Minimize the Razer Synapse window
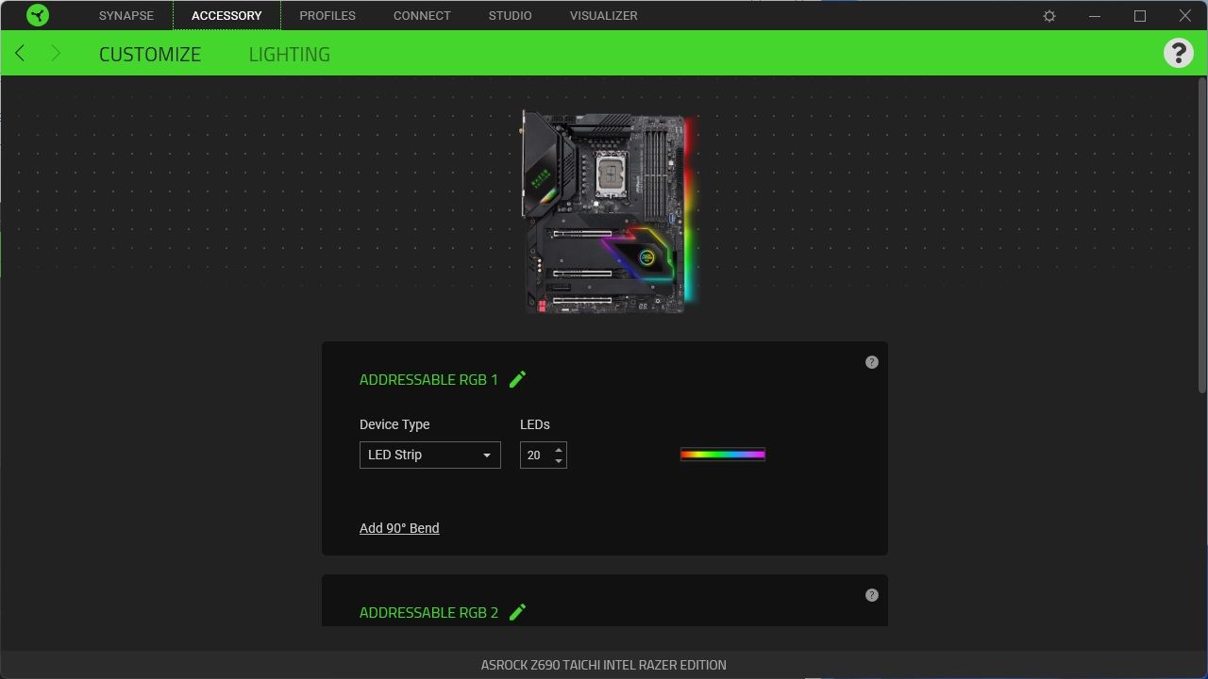This screenshot has width=1208, height=679. click(x=1095, y=16)
